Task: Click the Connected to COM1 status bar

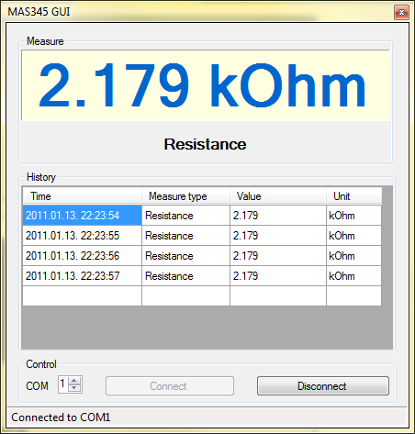Action: pos(207,417)
